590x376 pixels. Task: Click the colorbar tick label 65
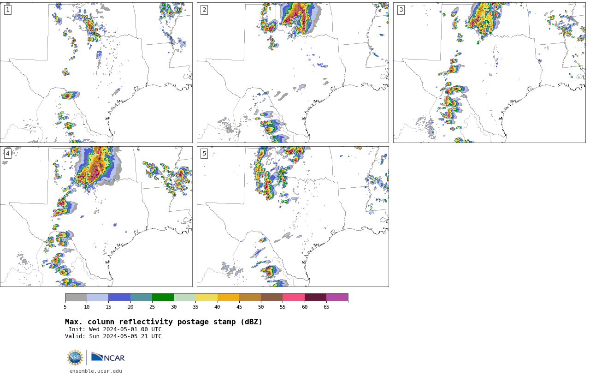pos(326,307)
